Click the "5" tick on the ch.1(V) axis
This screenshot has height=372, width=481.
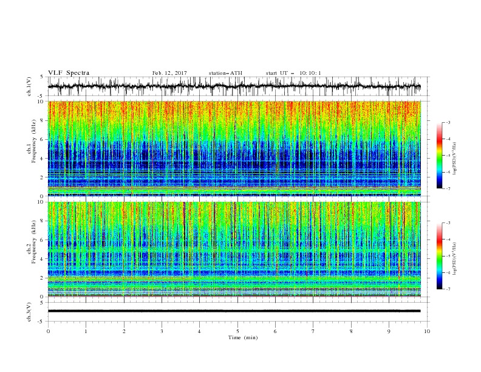pos(43,77)
